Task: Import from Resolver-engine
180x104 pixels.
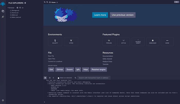Action: click(98, 70)
